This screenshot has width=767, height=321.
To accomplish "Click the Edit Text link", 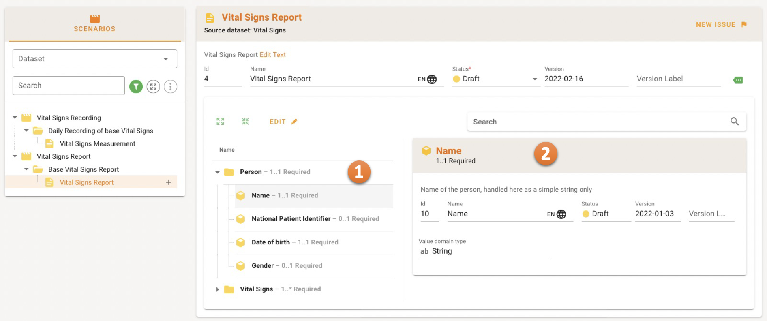I will coord(272,55).
